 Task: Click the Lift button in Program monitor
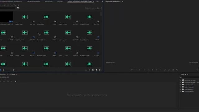[x=165, y=70]
